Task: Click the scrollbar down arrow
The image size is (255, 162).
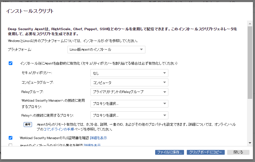Action: (250, 143)
